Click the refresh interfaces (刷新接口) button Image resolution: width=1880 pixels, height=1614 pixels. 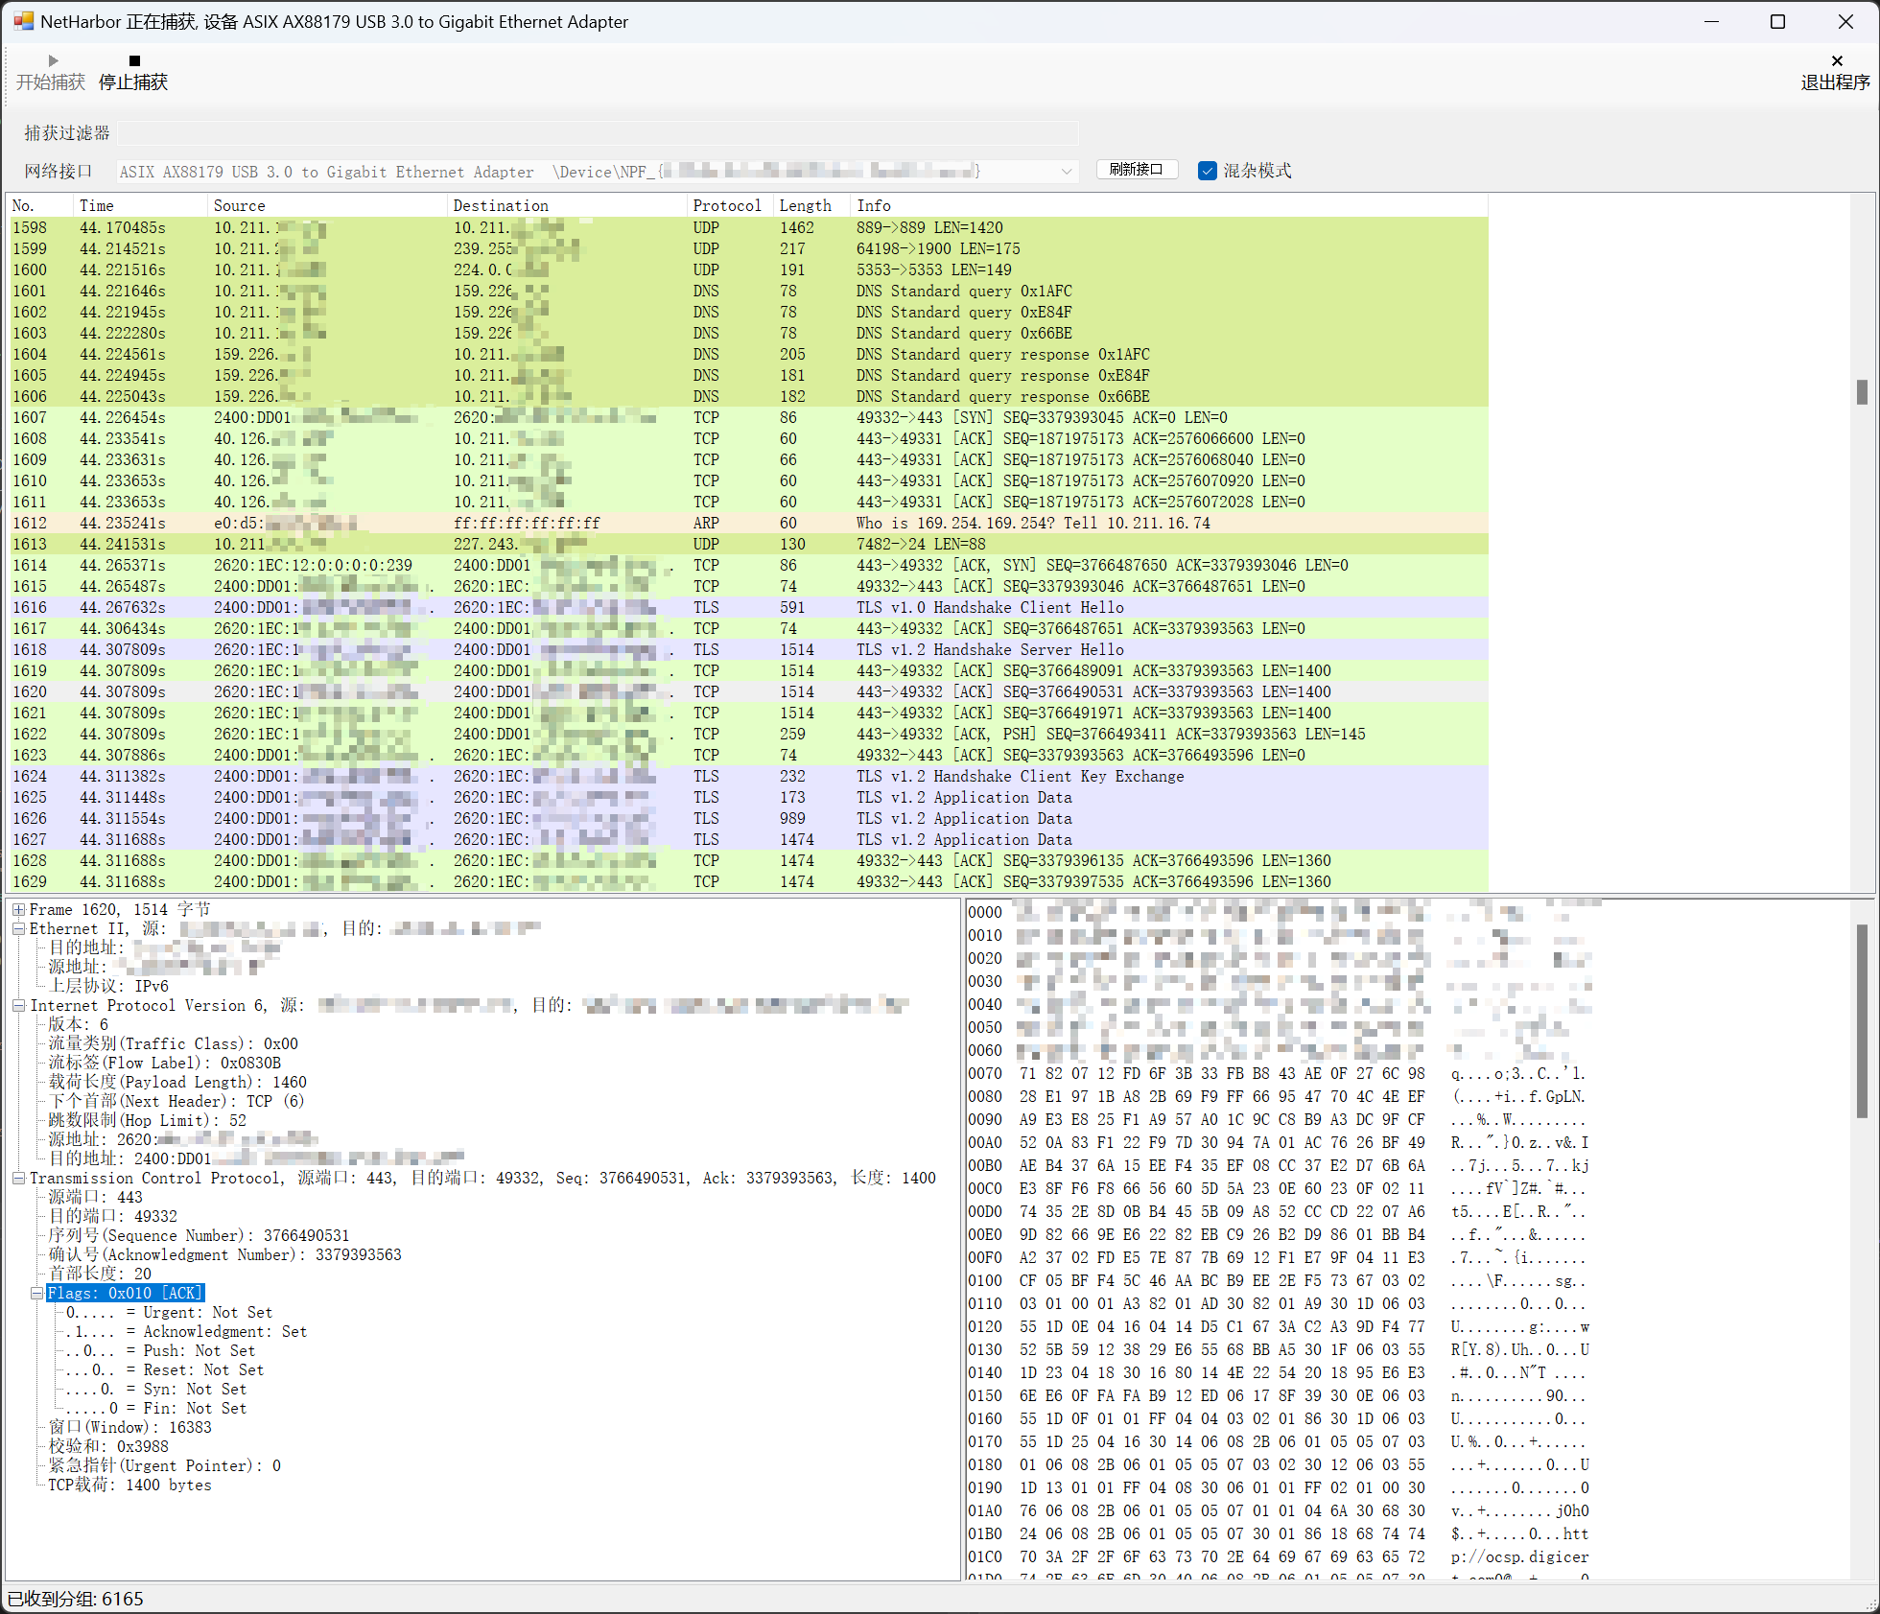click(1137, 170)
